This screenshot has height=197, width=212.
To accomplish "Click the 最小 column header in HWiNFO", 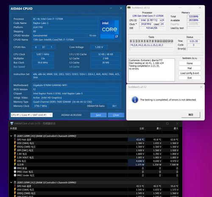I will (x=159, y=129).
